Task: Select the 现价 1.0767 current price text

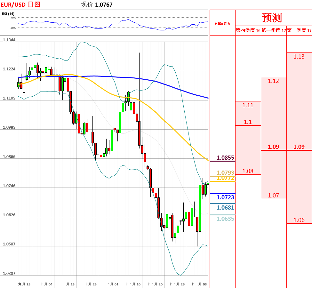Action: [x=97, y=4]
